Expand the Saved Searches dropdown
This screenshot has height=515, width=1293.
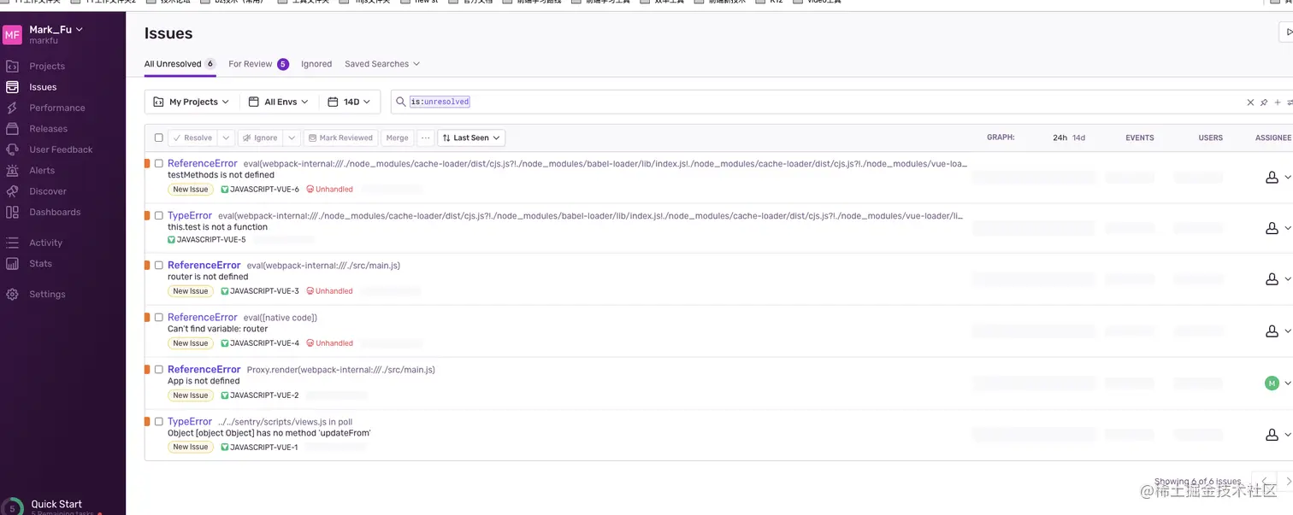pyautogui.click(x=382, y=64)
